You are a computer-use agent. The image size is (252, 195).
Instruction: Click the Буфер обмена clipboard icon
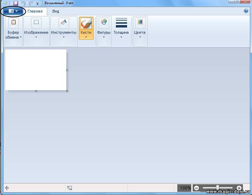(14, 22)
